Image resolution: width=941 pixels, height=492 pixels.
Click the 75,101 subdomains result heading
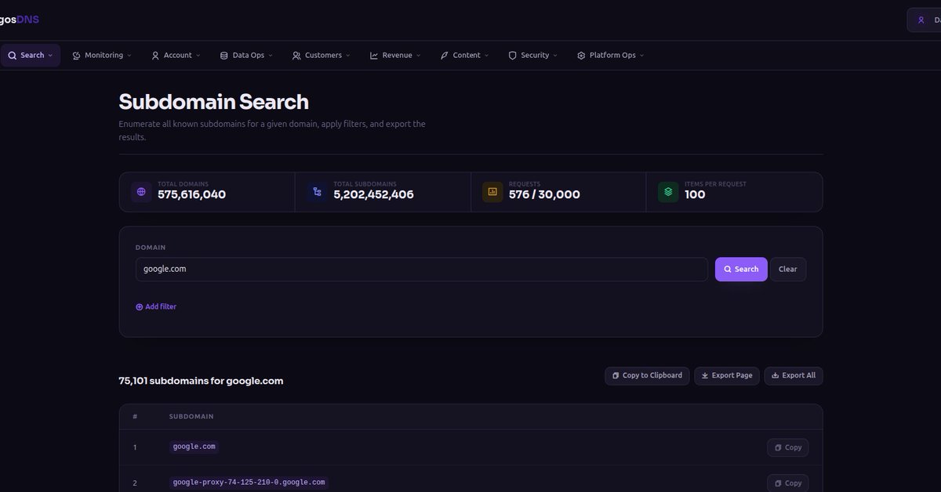(x=201, y=381)
